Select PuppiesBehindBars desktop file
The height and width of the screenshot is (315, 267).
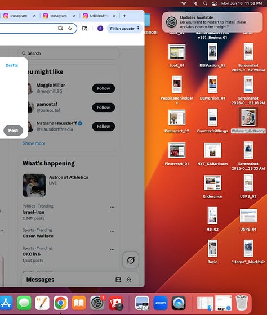click(177, 90)
